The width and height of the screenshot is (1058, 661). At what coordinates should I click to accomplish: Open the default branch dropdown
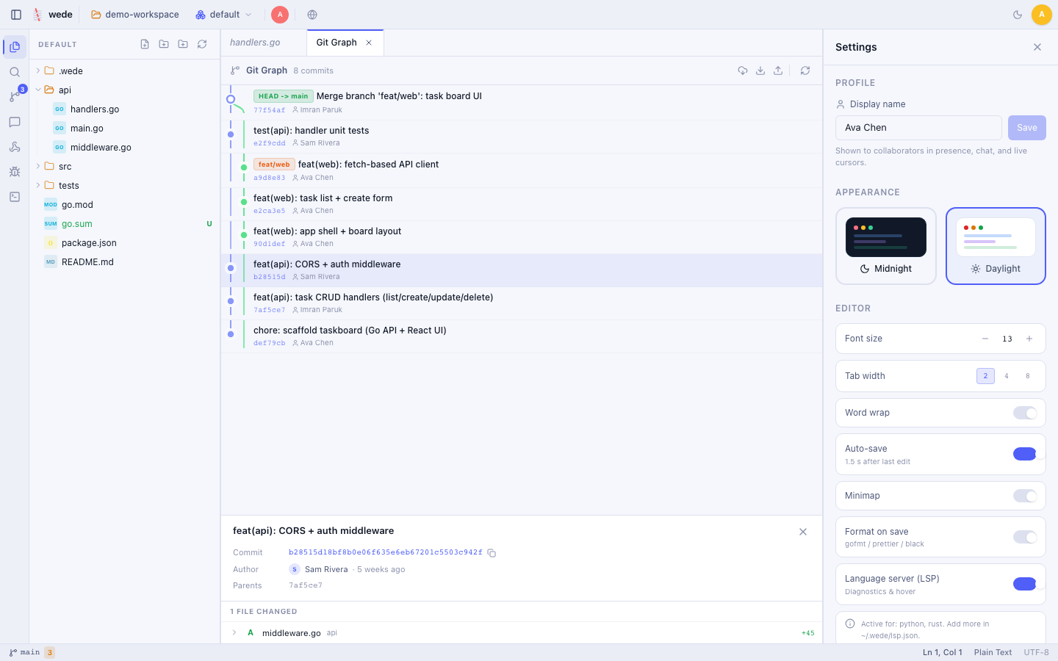(x=224, y=15)
